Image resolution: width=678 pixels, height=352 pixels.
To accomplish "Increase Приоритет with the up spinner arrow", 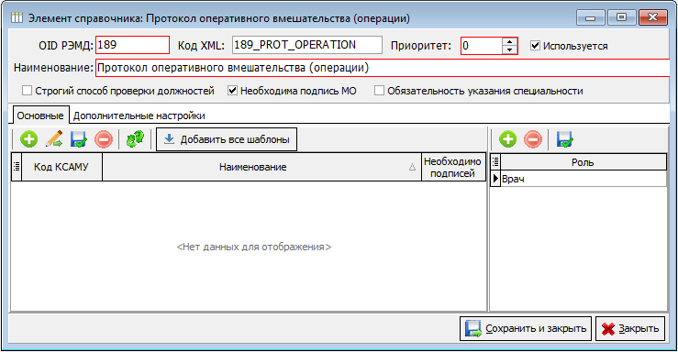I will (510, 41).
